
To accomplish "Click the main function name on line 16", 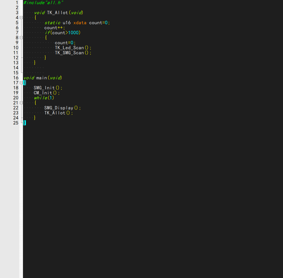I will 41,78.
